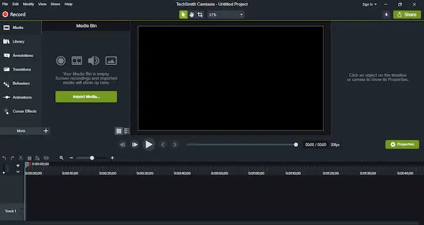Click the black preview canvas
The image size is (424, 225).
click(x=231, y=78)
